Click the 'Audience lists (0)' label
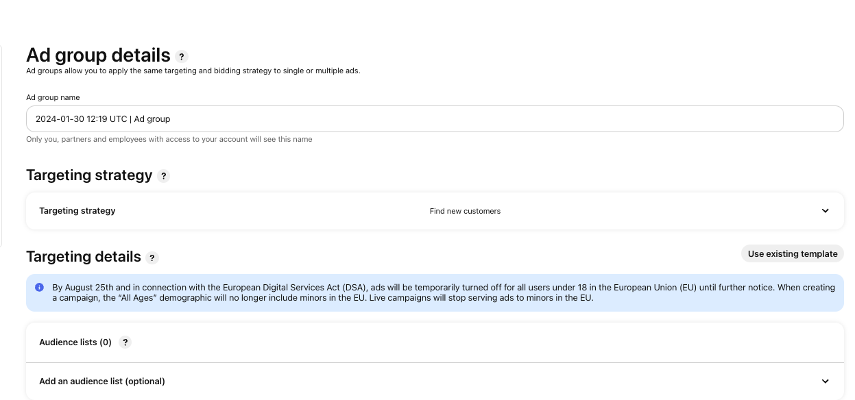 click(x=75, y=342)
